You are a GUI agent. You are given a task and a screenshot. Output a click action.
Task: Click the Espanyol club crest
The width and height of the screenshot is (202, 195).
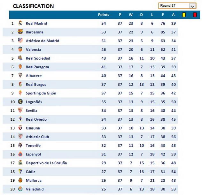(20, 154)
